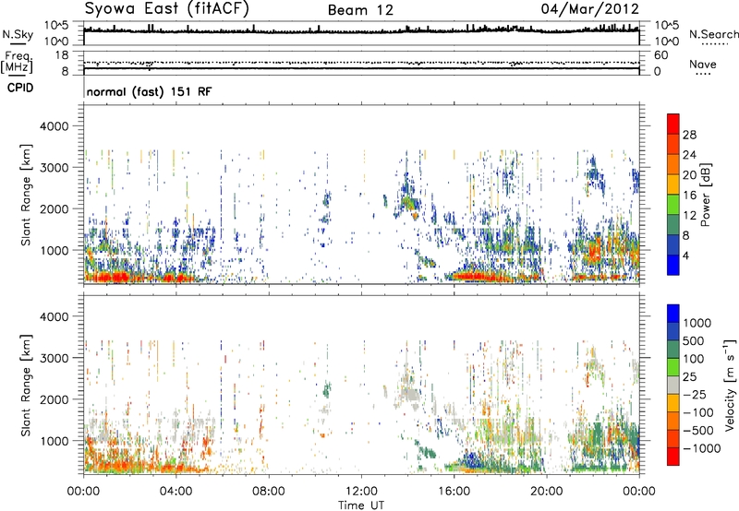
Task: Pick the red bottom segment of velocity colorbar
Action: click(673, 457)
